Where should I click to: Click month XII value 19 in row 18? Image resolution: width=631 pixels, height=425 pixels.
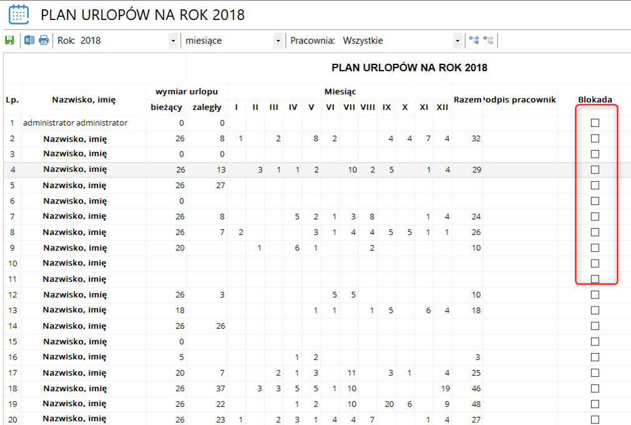coord(445,388)
